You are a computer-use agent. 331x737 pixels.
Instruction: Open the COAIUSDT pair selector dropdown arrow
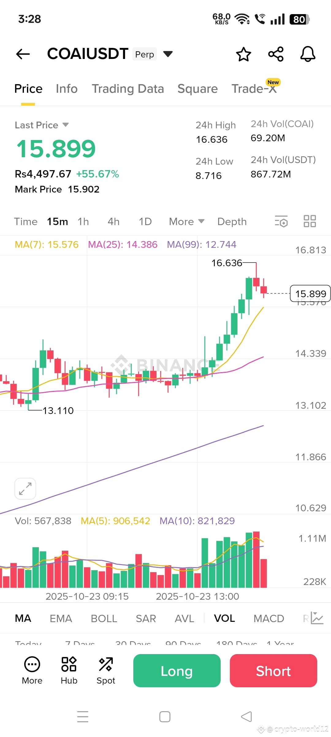point(168,54)
